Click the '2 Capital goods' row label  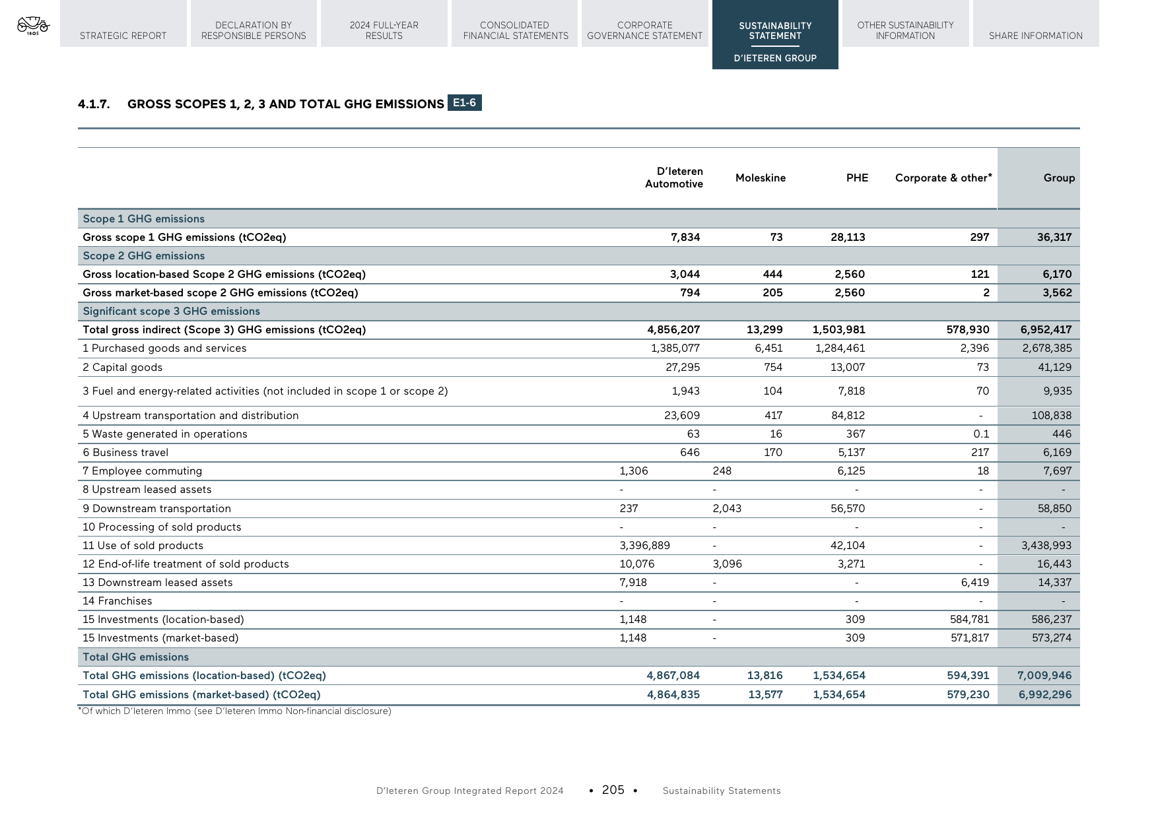point(122,367)
